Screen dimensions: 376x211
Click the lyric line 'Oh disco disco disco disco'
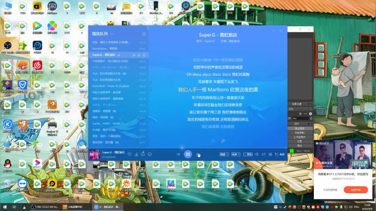tap(218, 74)
